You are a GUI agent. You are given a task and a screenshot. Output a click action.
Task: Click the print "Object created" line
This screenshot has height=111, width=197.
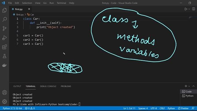pos(56,27)
